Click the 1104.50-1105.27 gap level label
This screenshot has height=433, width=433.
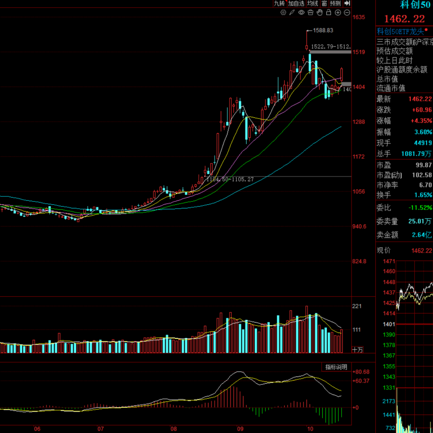(230, 179)
